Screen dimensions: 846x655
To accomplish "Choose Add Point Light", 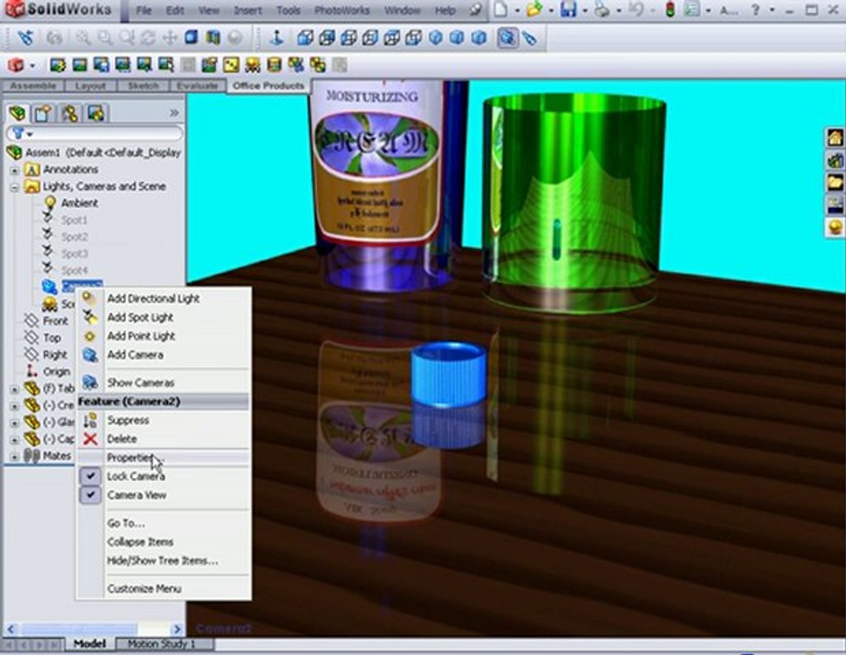I will [163, 336].
